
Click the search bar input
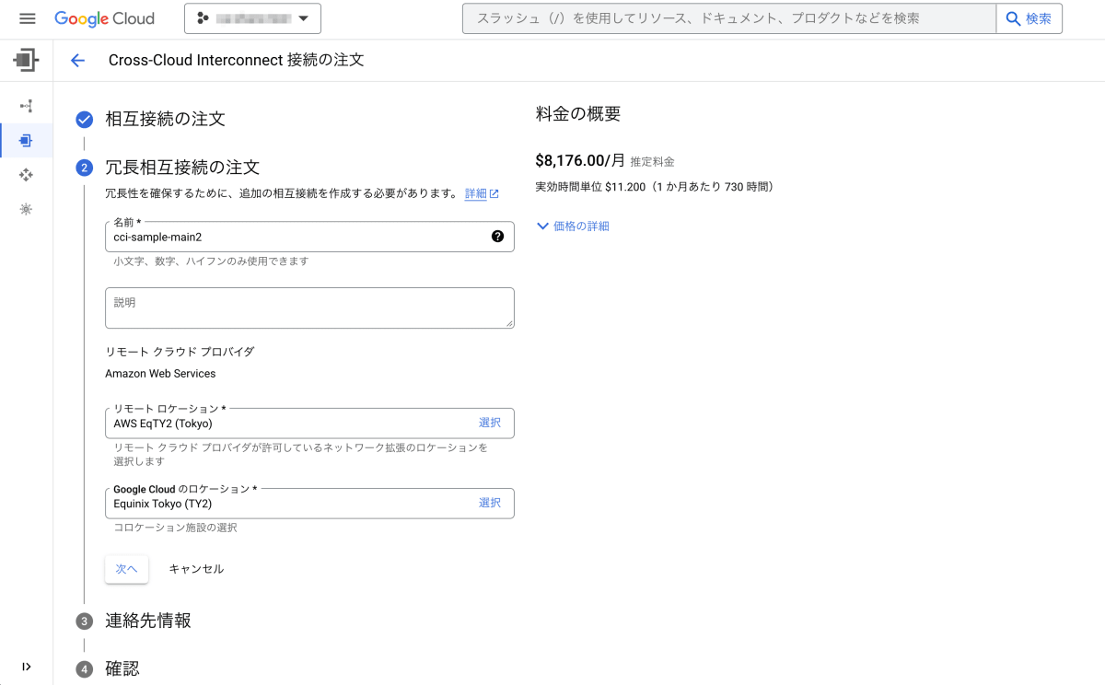pyautogui.click(x=729, y=18)
